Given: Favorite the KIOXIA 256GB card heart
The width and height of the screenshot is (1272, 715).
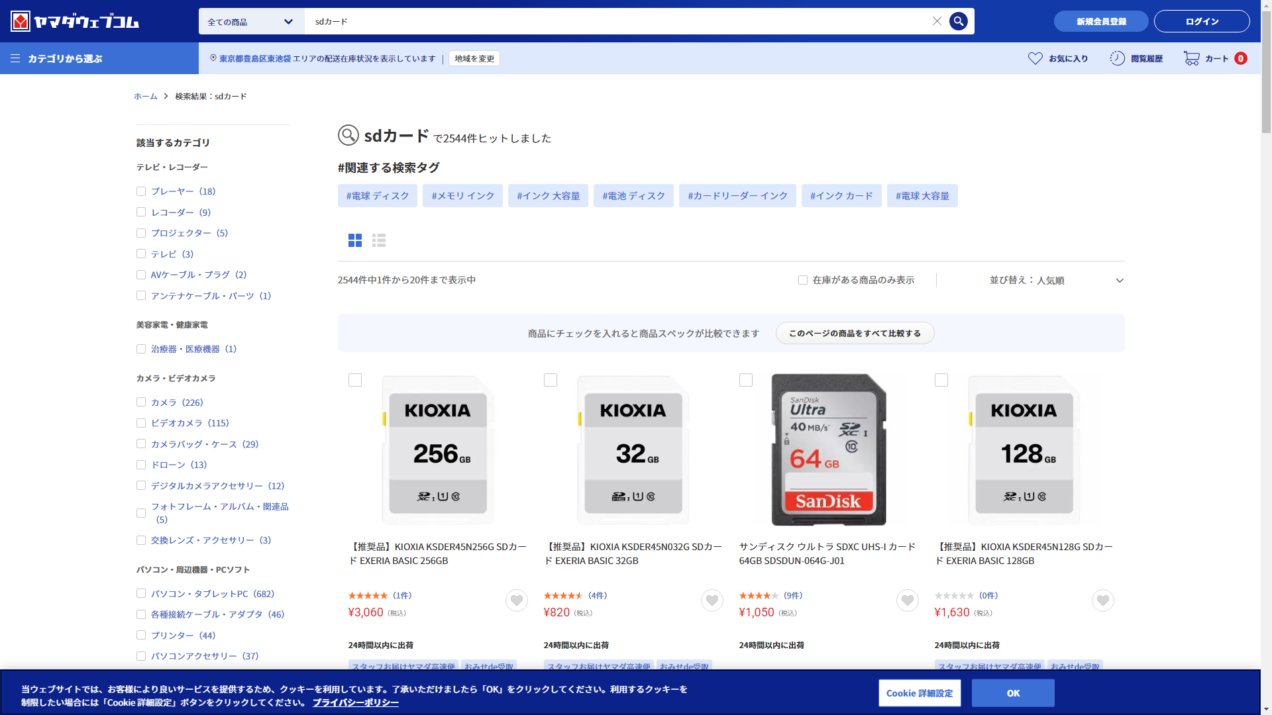Looking at the screenshot, I should coord(516,600).
